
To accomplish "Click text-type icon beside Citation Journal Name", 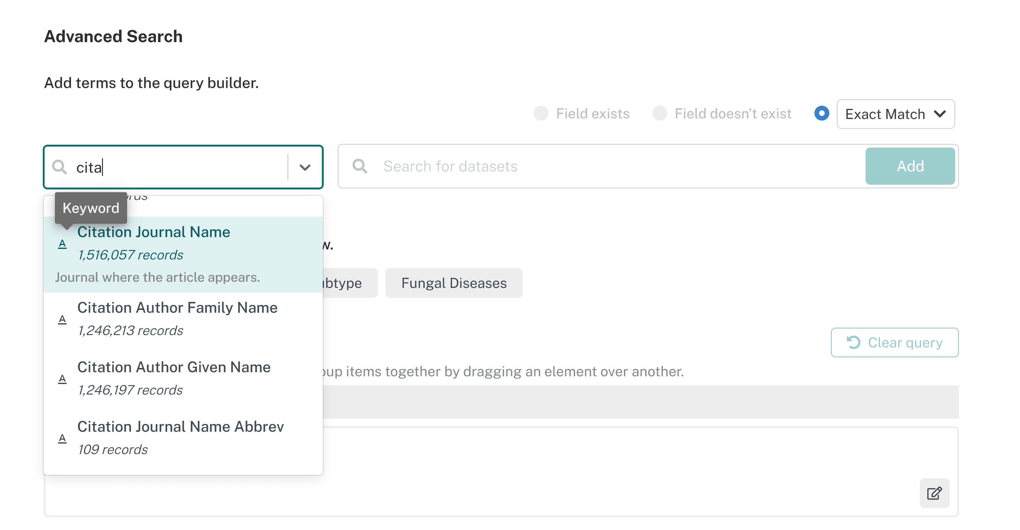I will pos(62,244).
